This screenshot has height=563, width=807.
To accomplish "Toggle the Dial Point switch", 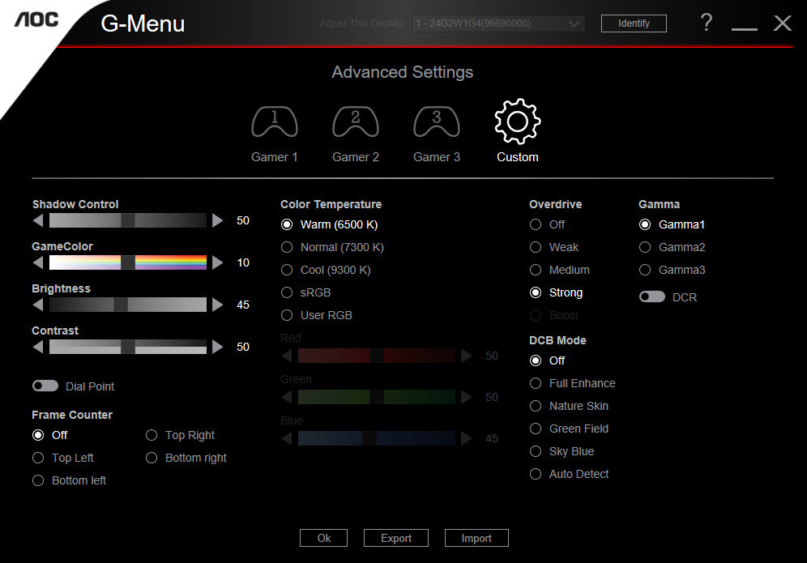I will 45,386.
